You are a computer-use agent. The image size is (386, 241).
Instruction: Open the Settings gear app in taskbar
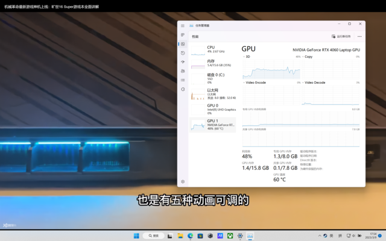pyautogui.click(x=240, y=236)
